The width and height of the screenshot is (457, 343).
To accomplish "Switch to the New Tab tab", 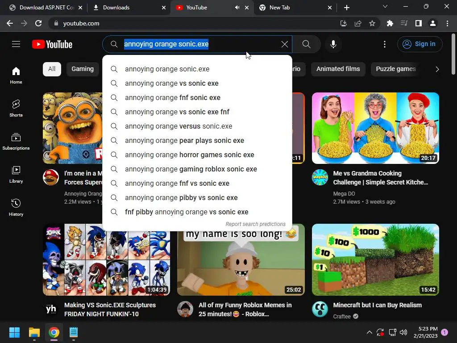I will (x=295, y=8).
